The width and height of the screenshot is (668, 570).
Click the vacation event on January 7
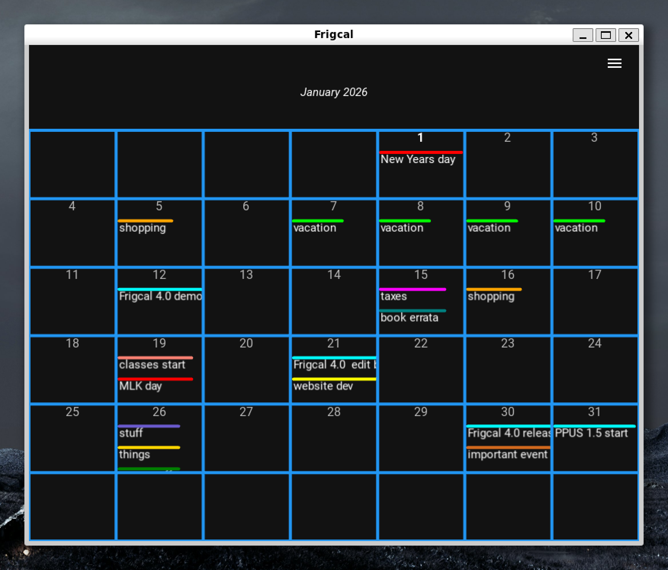pyautogui.click(x=315, y=228)
